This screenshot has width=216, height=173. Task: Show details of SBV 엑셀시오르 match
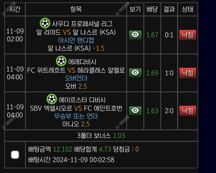pyautogui.click(x=135, y=111)
